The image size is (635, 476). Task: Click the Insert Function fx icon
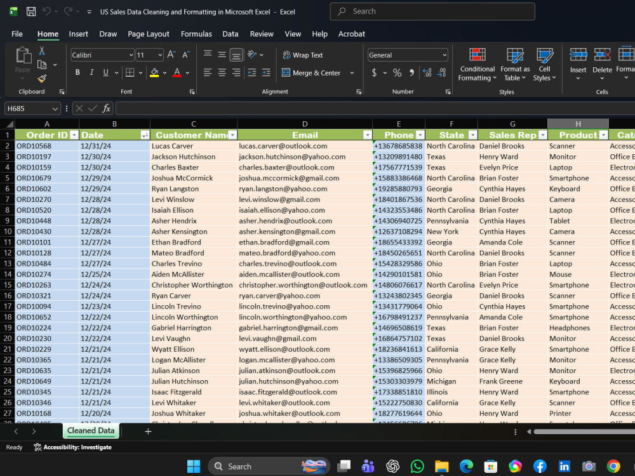click(x=106, y=108)
